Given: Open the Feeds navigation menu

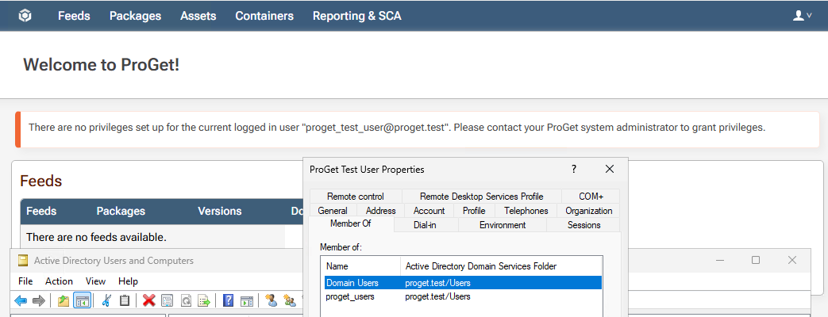Looking at the screenshot, I should coord(74,16).
